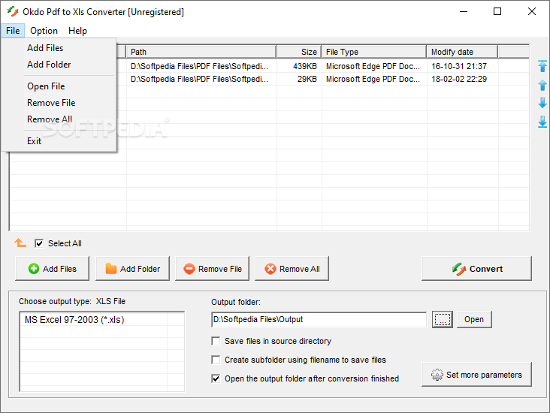Screen dimensions: 550x413
Task: Select MS Excel 97-2003 (*.xls) output type
Action: pos(93,320)
